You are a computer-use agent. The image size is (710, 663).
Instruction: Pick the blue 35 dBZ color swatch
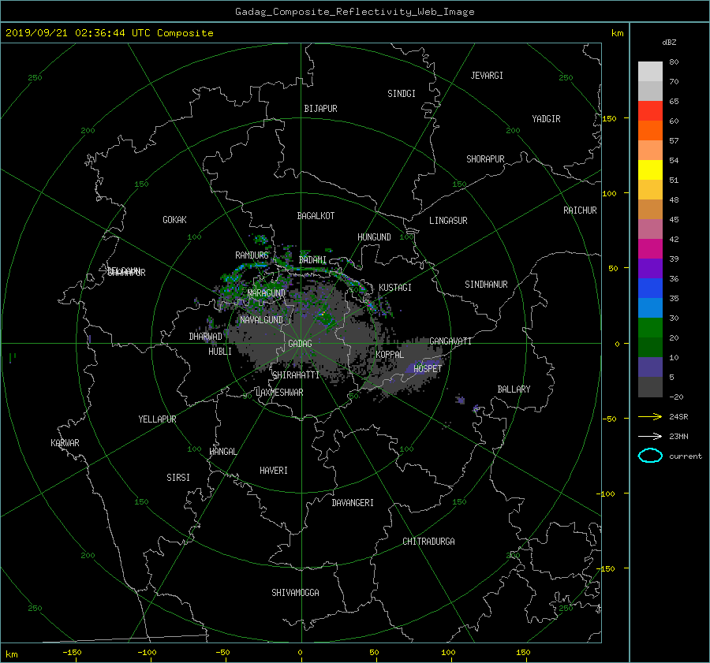[650, 289]
